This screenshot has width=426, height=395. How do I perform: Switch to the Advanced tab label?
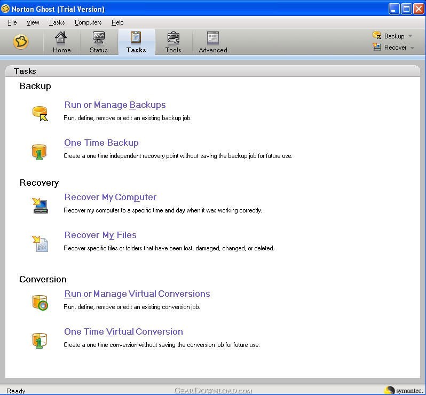click(x=213, y=50)
